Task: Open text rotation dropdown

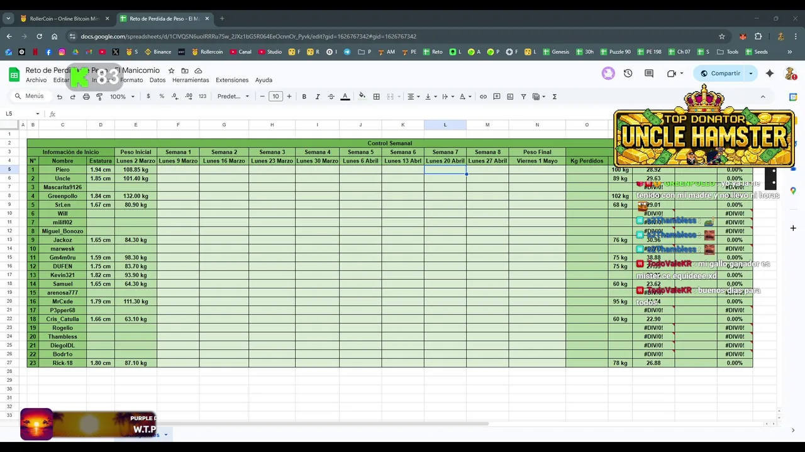Action: pyautogui.click(x=465, y=97)
